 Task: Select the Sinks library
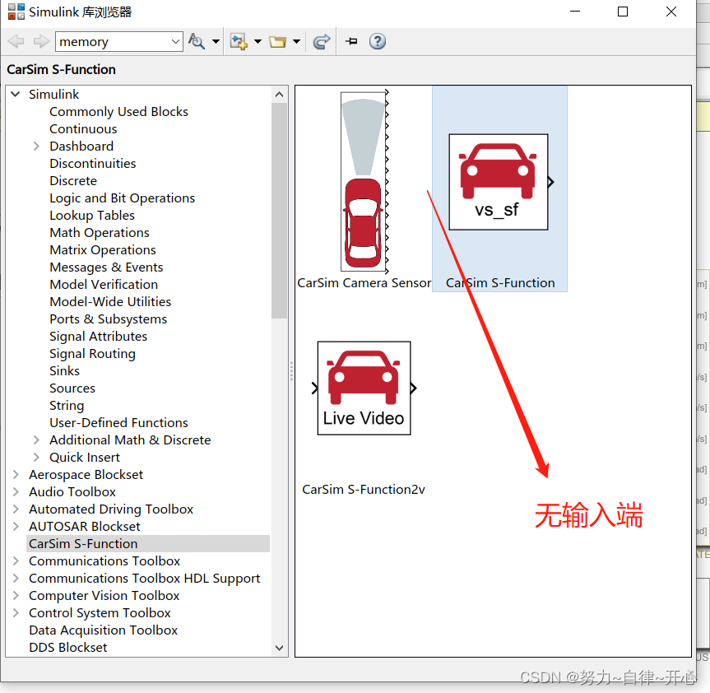(65, 371)
